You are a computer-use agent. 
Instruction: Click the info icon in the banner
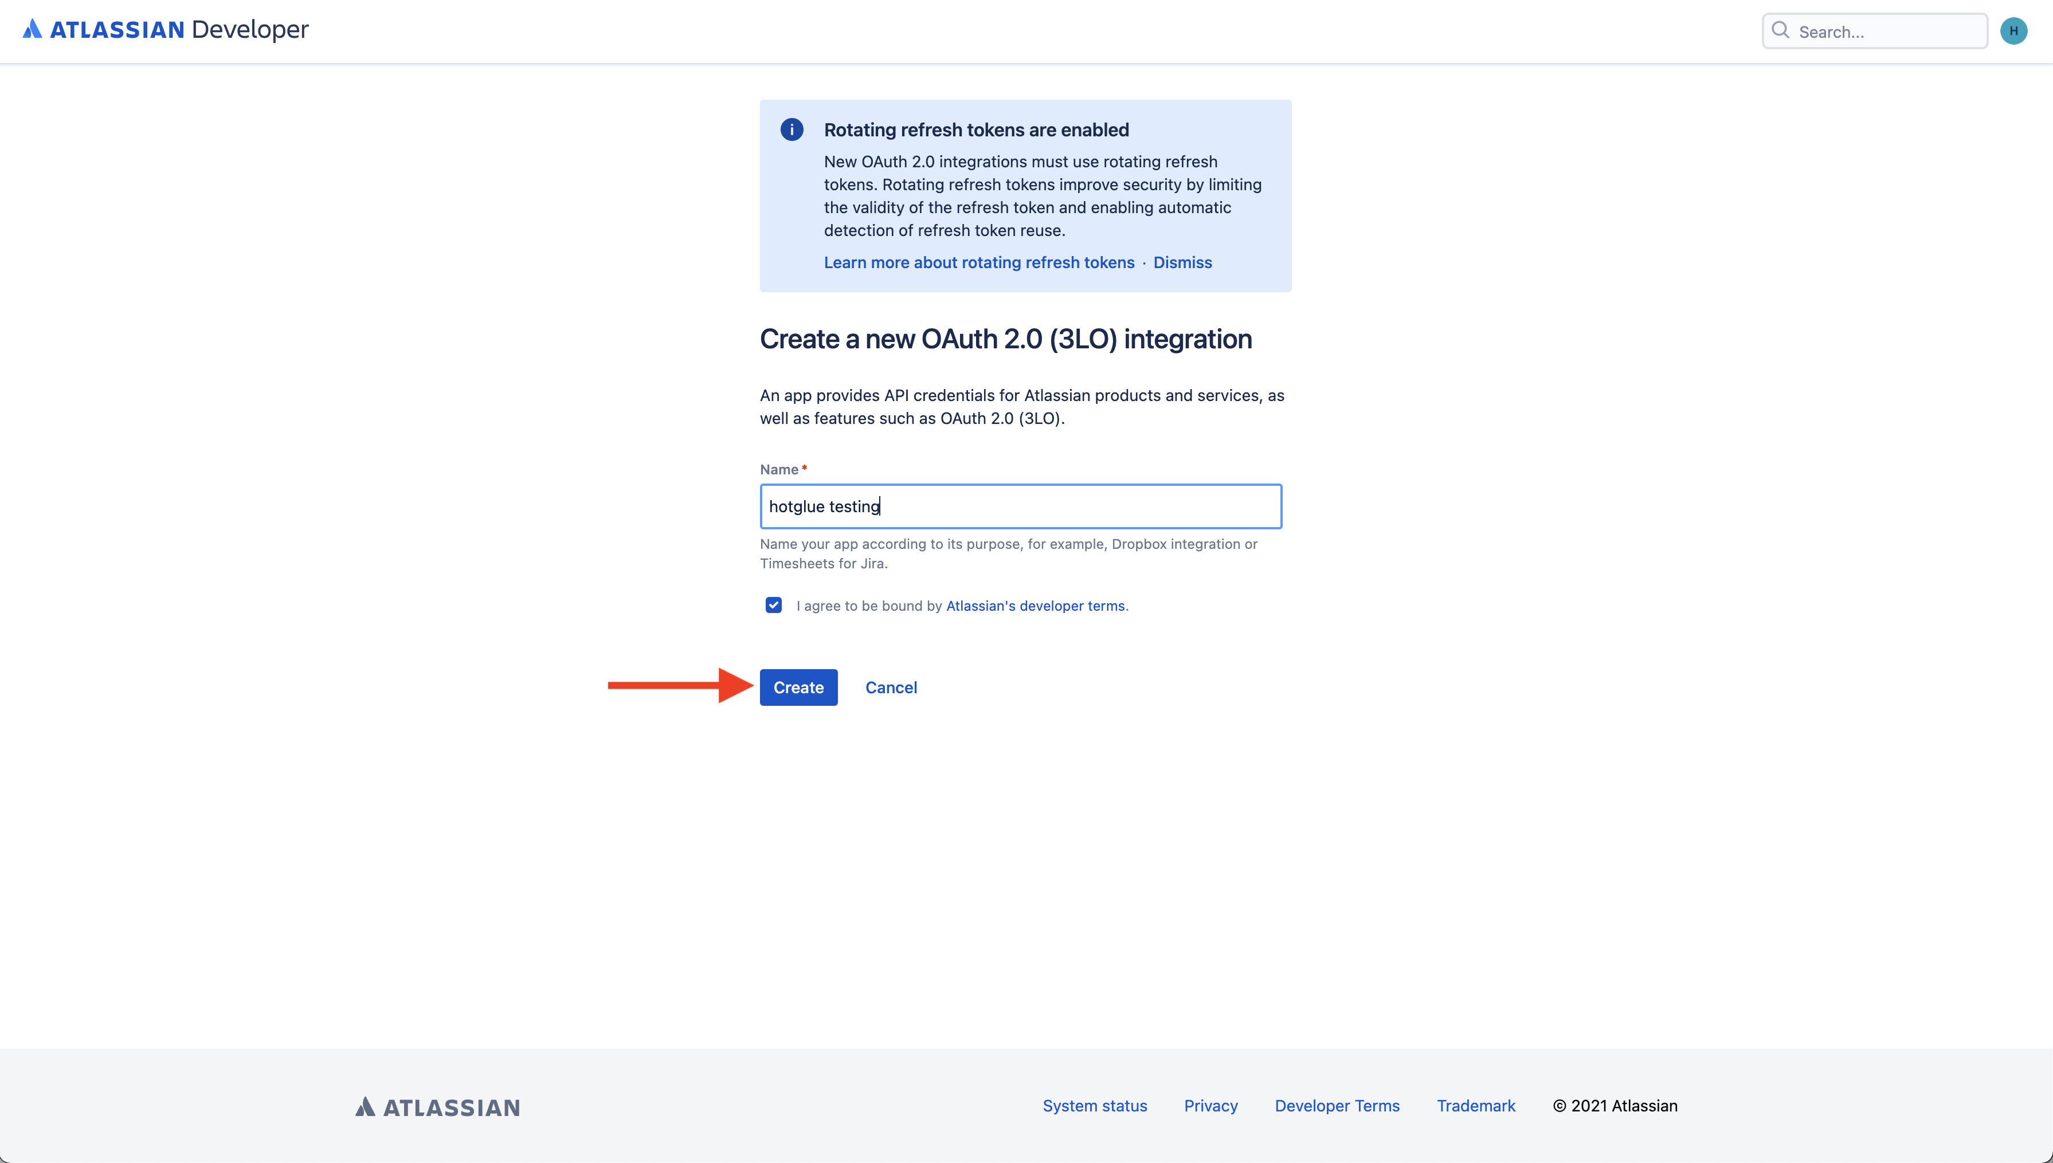tap(792, 129)
